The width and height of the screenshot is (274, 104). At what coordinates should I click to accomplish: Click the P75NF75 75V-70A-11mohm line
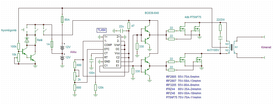click(x=184, y=97)
